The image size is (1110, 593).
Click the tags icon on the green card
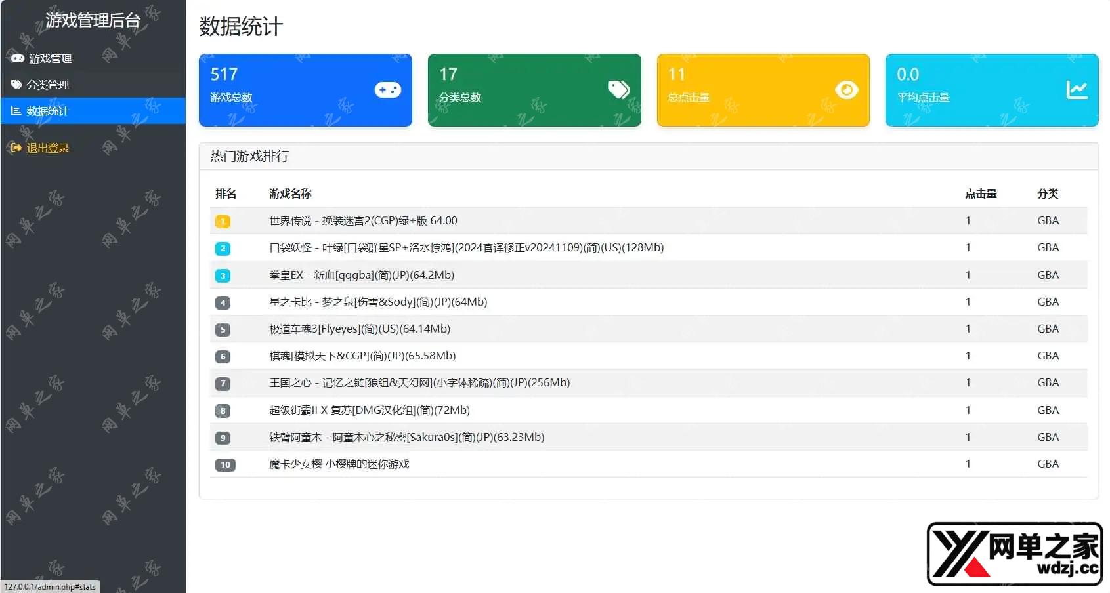(x=618, y=90)
